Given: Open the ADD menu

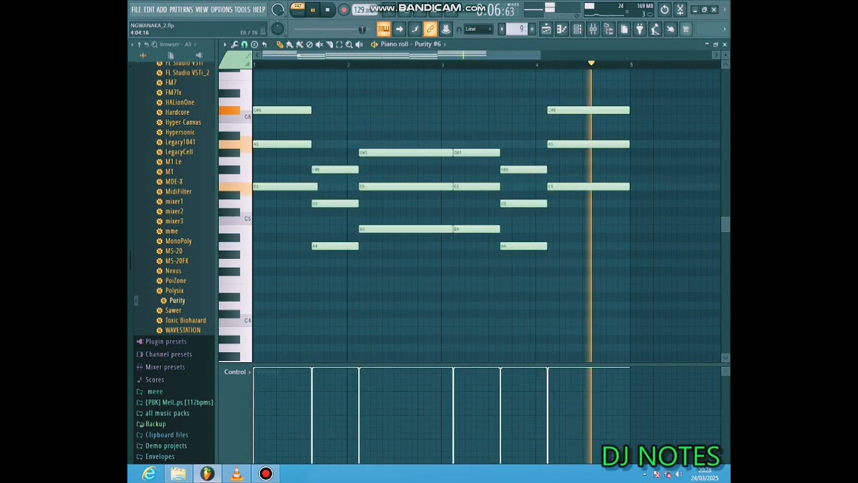Looking at the screenshot, I should tap(162, 9).
